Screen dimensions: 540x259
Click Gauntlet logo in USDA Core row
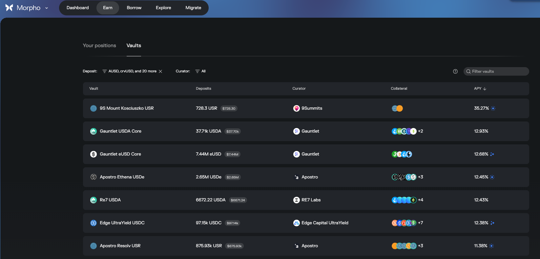(296, 131)
